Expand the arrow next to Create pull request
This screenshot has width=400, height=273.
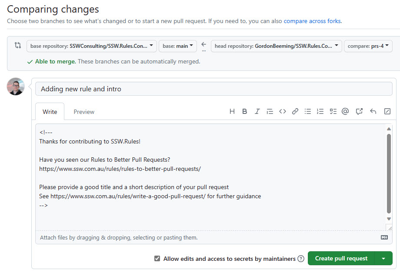click(383, 258)
